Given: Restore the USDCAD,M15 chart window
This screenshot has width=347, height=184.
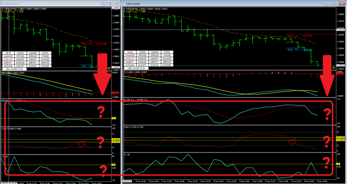Looking at the screenshot, I should 110,4.
